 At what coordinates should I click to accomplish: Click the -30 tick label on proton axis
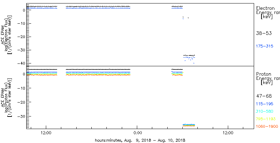pyautogui.click(x=21, y=116)
